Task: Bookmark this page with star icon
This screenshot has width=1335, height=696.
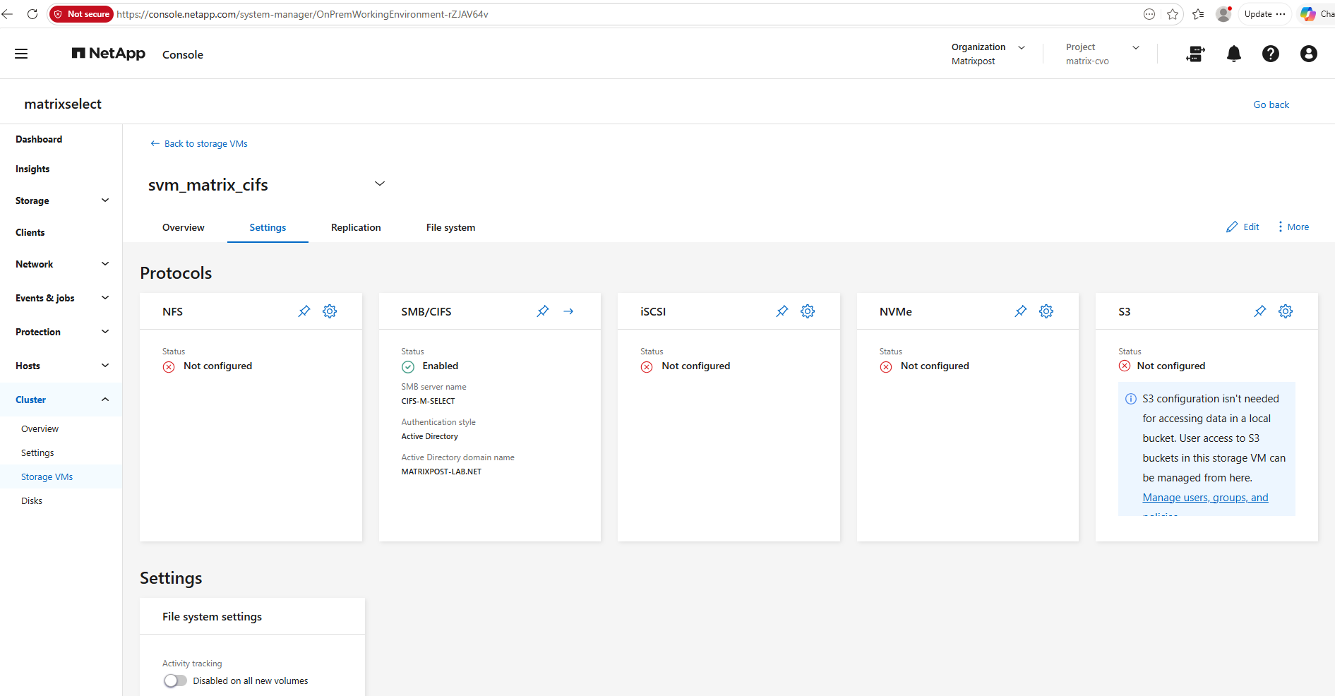Action: tap(1173, 14)
